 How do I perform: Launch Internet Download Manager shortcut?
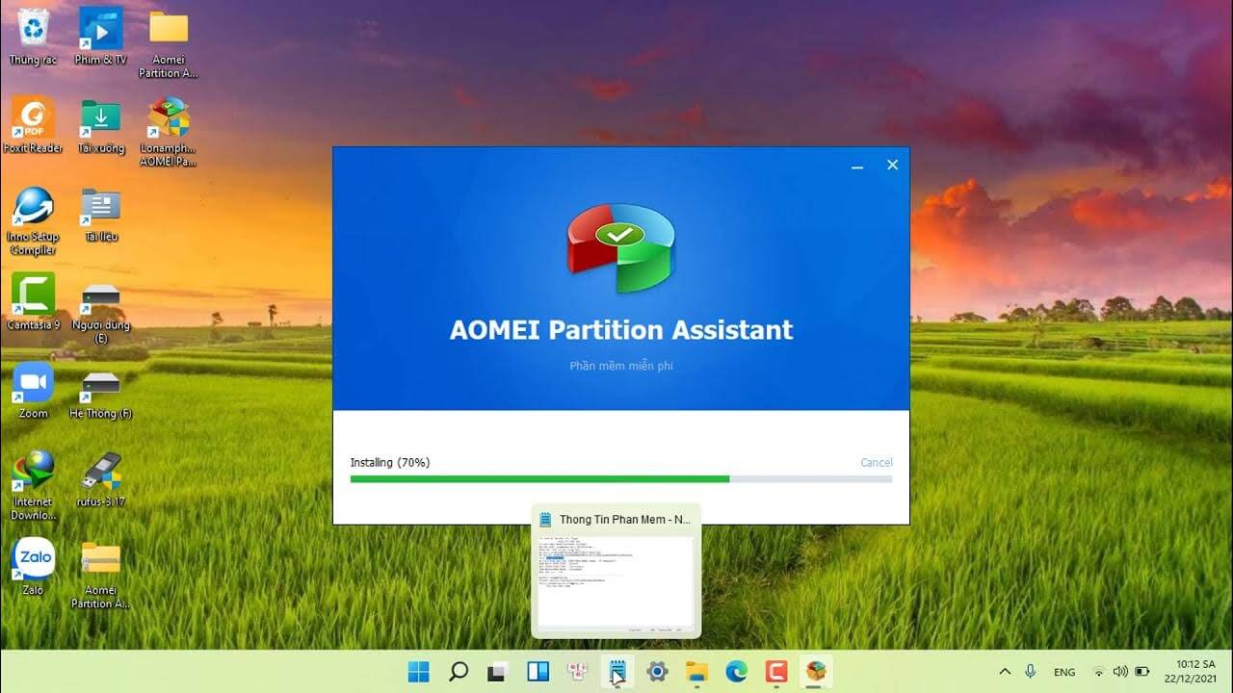pyautogui.click(x=33, y=485)
